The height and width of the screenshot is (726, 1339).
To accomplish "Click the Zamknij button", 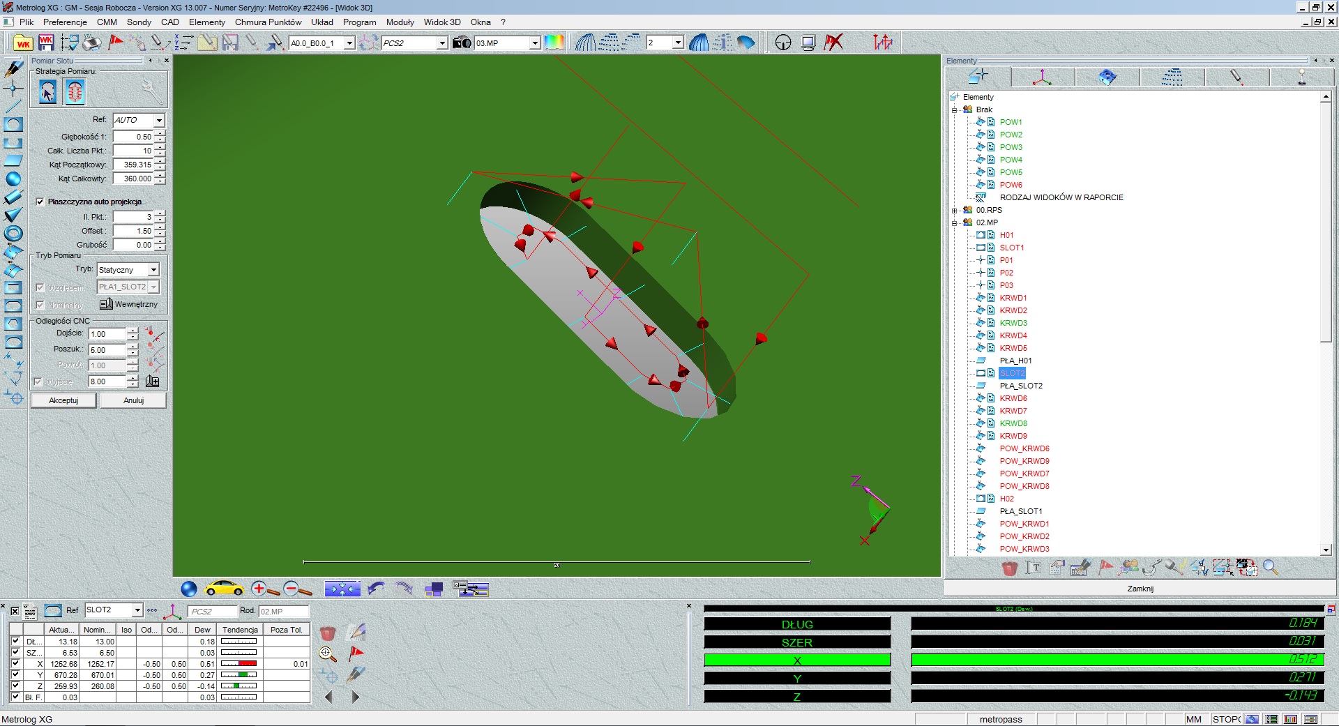I will [1140, 589].
